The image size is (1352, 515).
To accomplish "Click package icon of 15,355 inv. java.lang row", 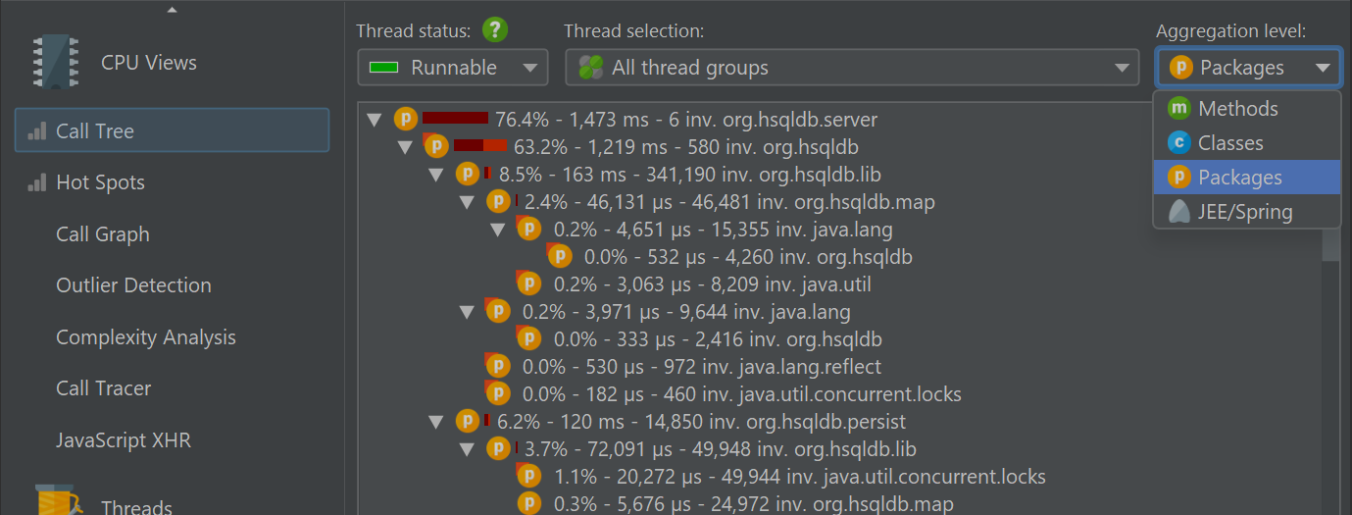I will 528,230.
